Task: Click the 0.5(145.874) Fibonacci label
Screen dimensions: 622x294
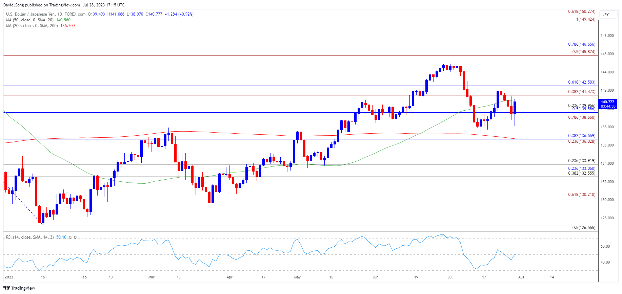Action: (x=584, y=52)
